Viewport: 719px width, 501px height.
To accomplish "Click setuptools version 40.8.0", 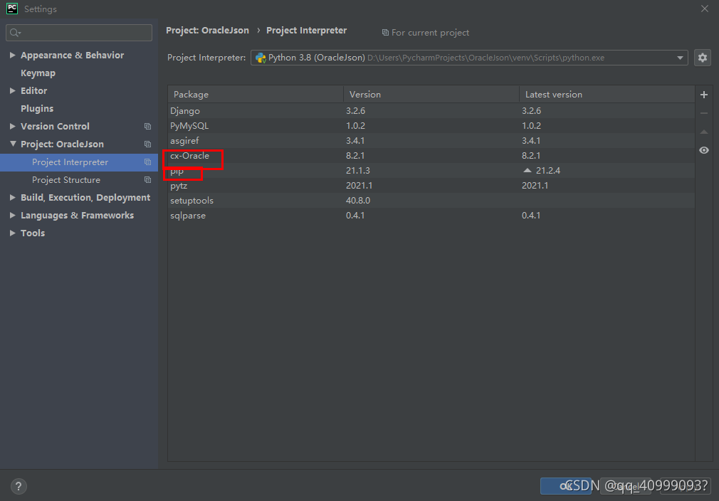I will tap(357, 200).
